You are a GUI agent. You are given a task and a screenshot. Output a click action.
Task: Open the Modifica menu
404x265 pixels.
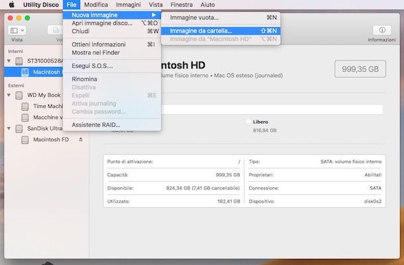(96, 5)
